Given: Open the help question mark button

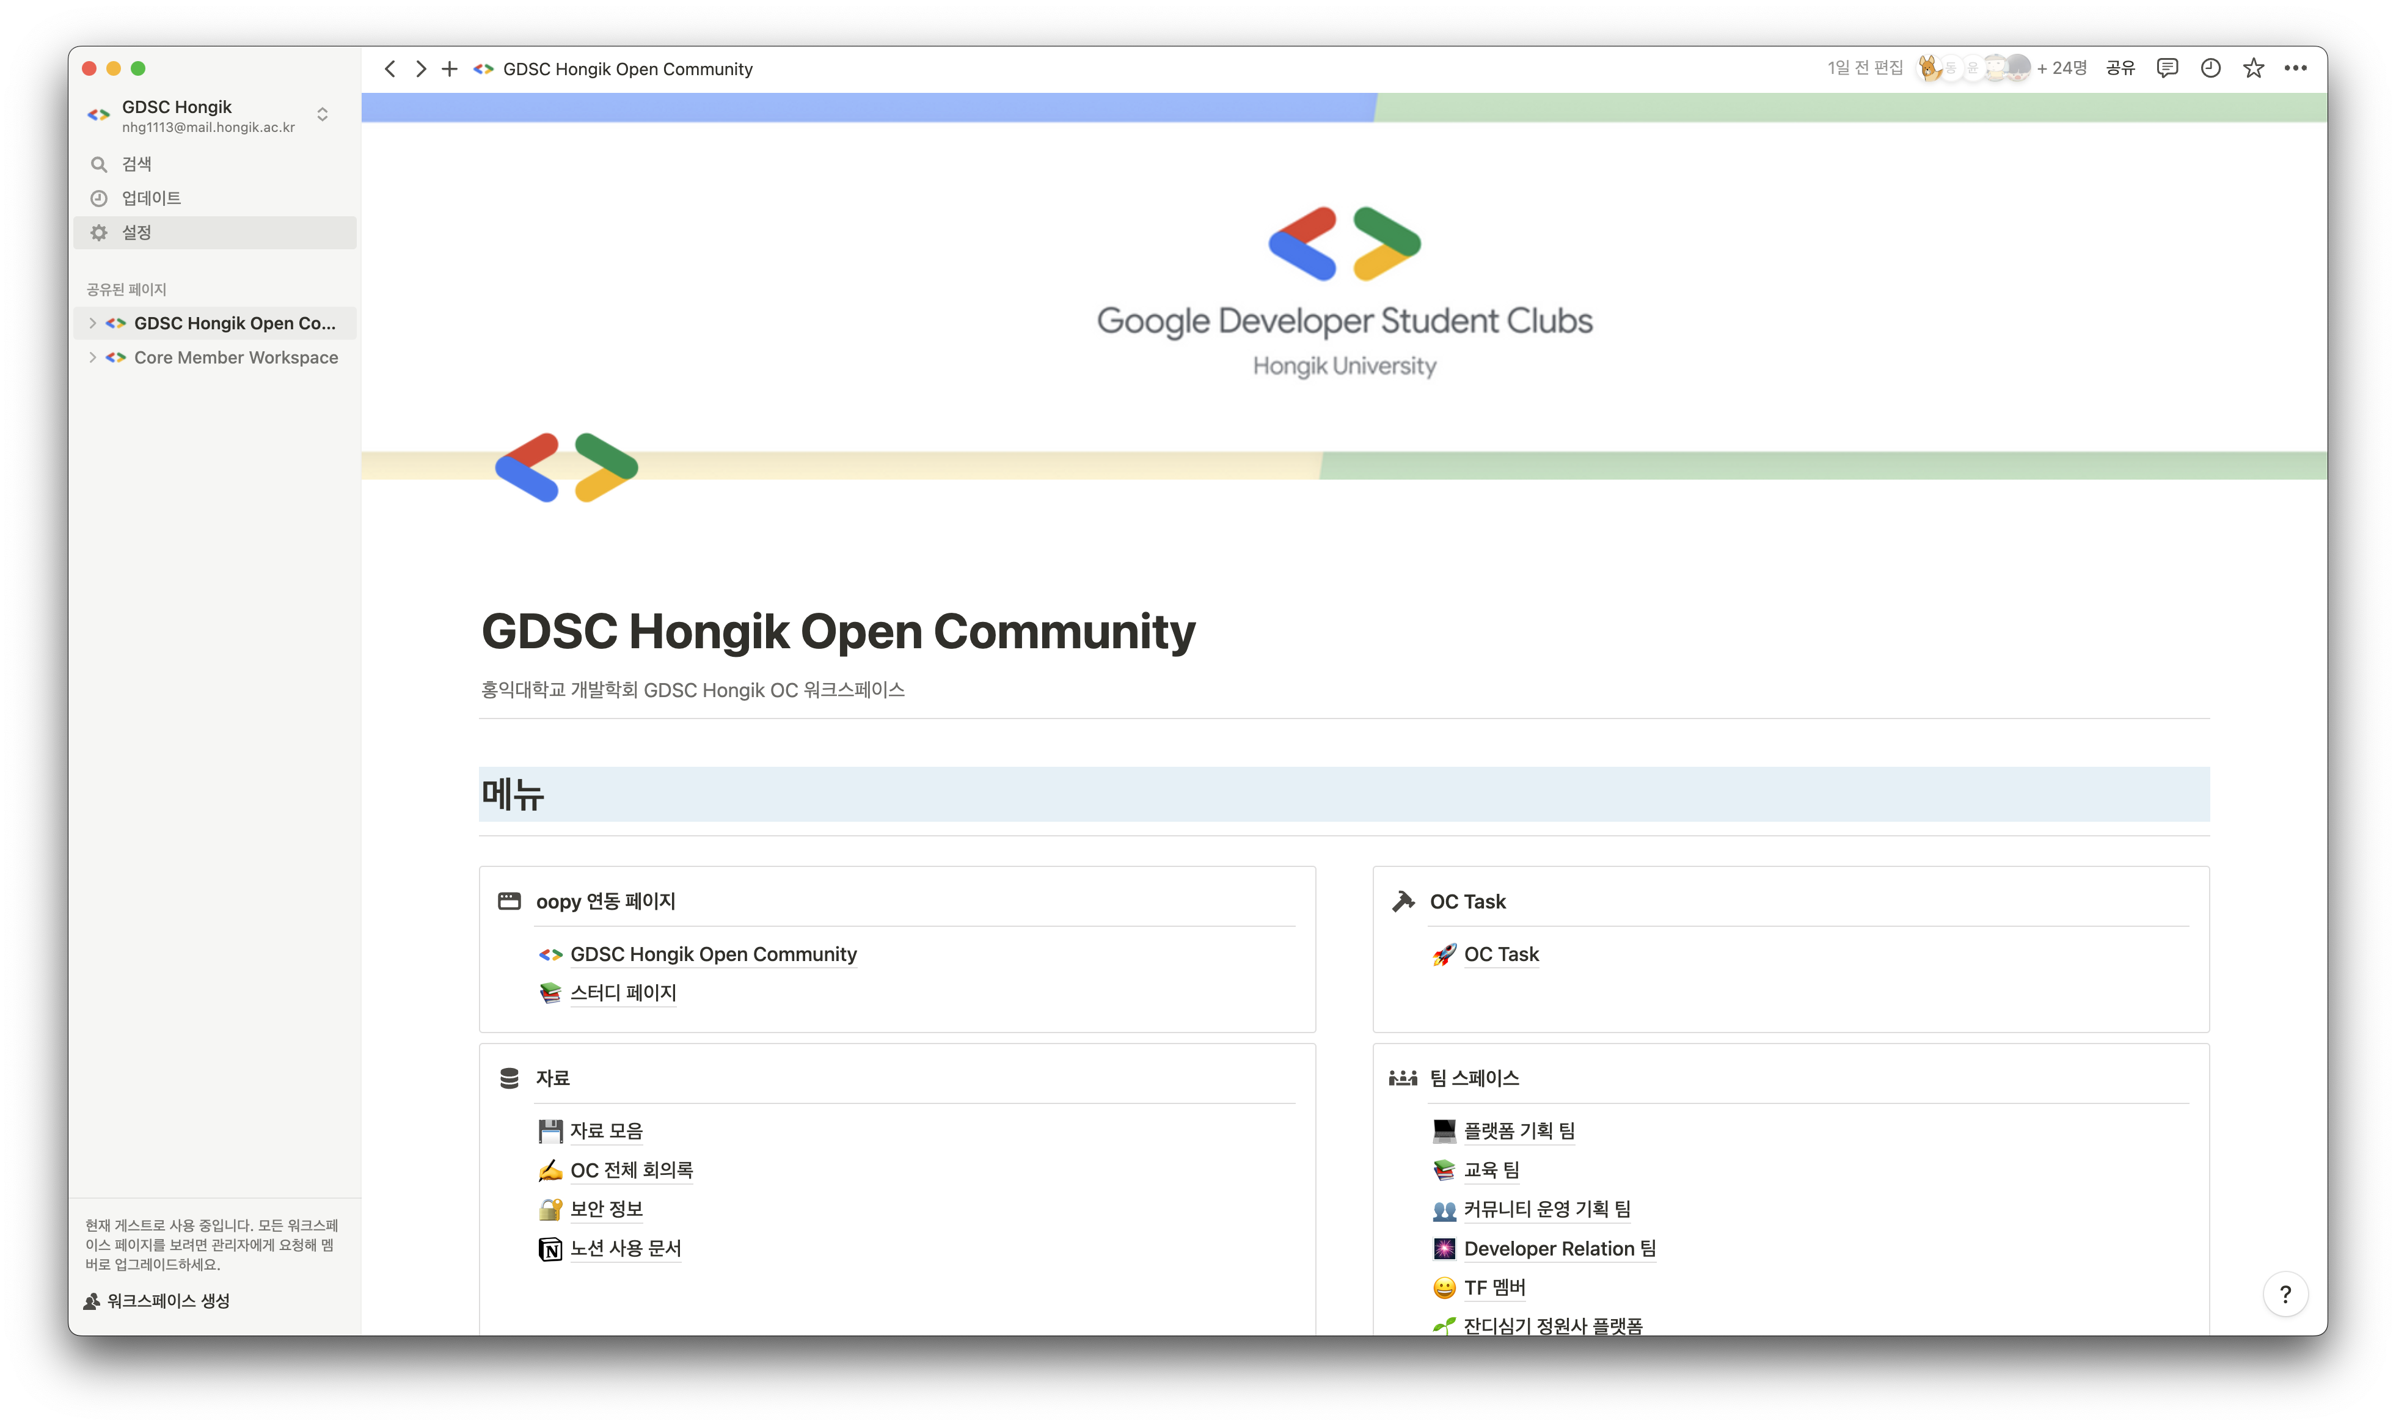Looking at the screenshot, I should (x=2285, y=1295).
